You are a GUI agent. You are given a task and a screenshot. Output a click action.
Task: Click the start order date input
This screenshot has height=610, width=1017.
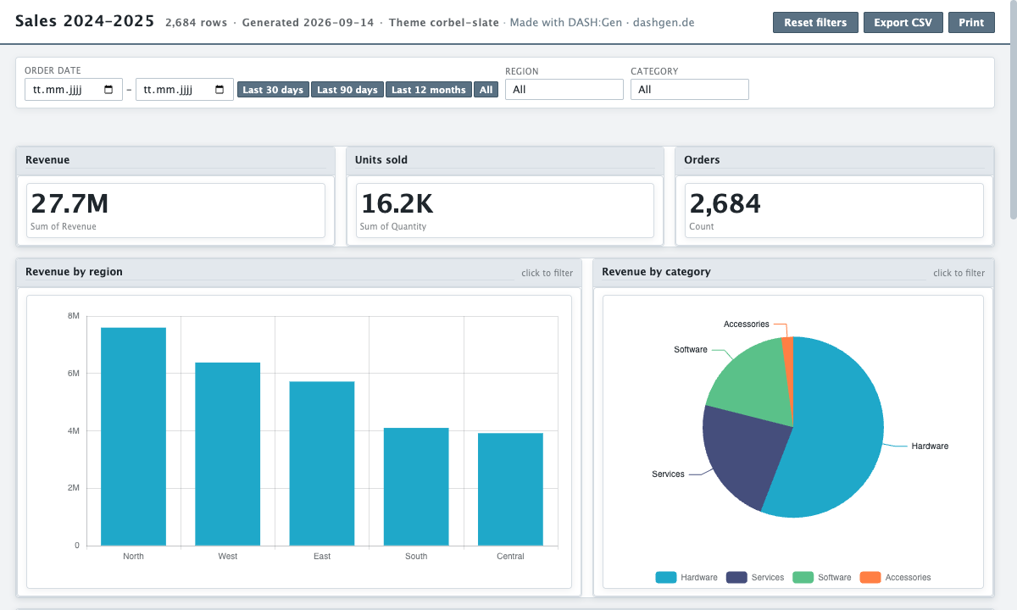[74, 90]
